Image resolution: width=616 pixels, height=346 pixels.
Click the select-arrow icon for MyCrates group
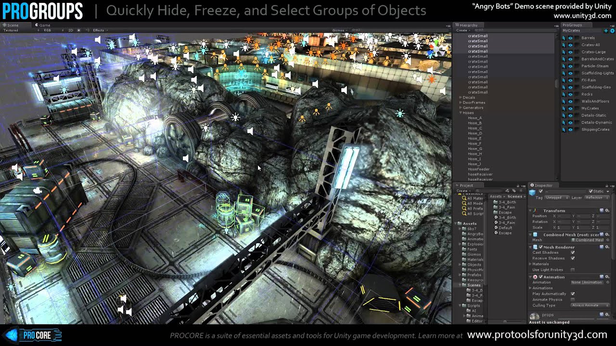click(564, 108)
